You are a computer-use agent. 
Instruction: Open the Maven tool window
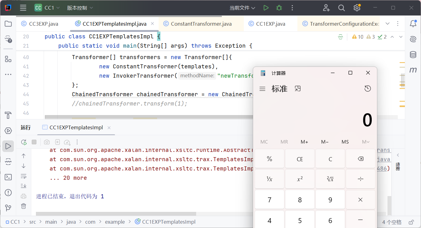click(413, 70)
